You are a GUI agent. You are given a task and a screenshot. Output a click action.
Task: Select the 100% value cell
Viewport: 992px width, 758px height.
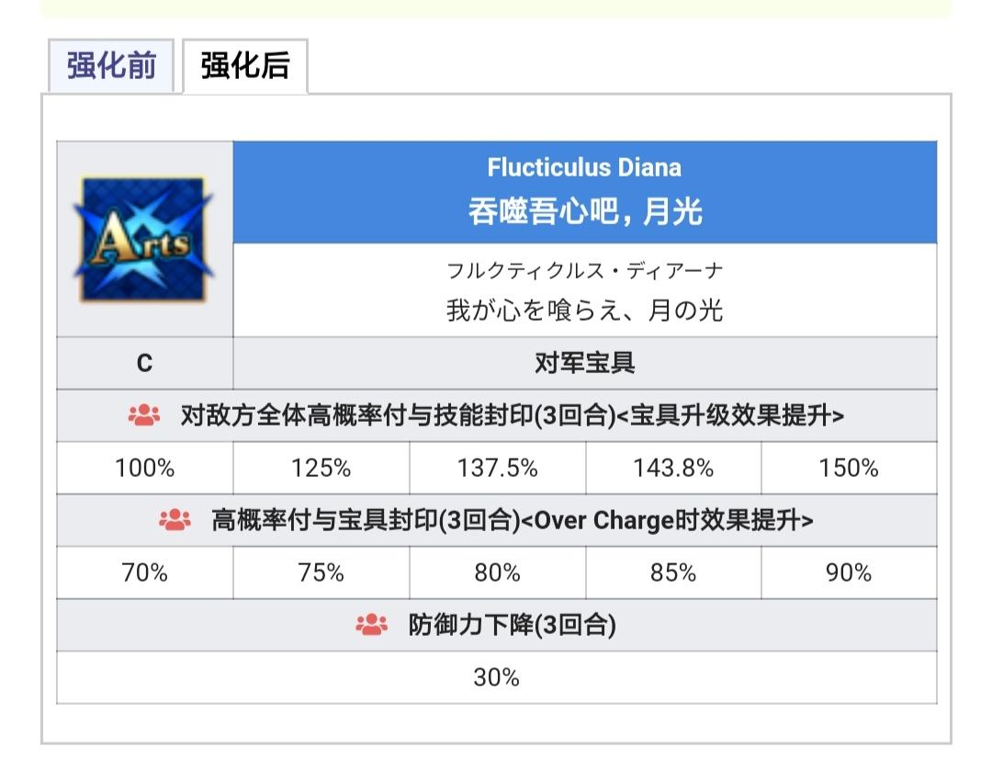[144, 468]
